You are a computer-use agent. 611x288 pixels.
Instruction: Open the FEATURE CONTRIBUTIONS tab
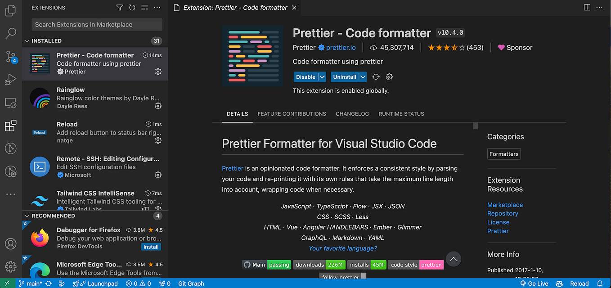click(x=292, y=114)
